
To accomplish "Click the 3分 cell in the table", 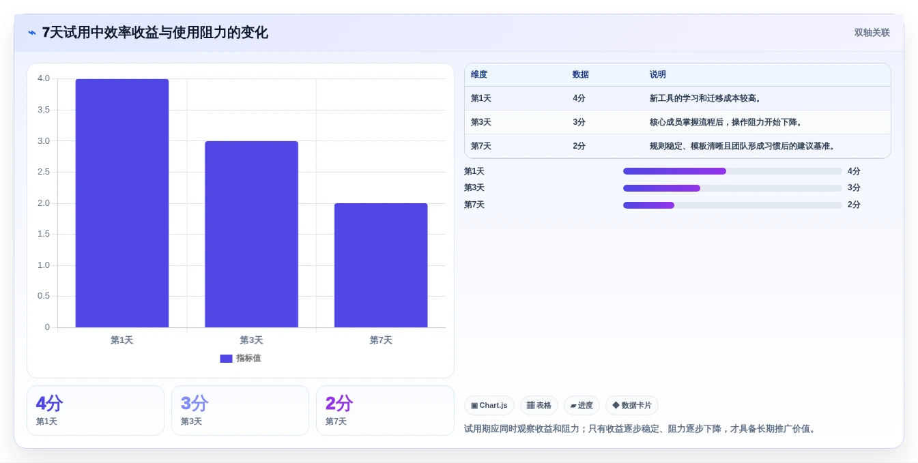I will [x=579, y=123].
